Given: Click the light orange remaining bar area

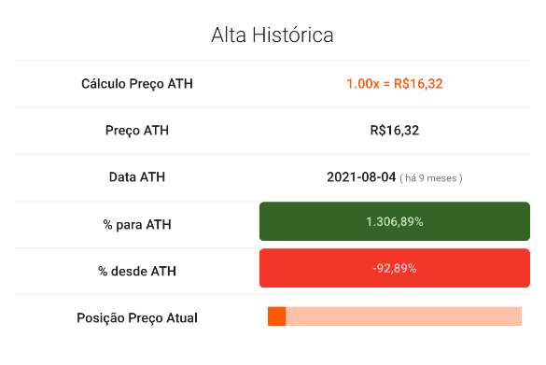Looking at the screenshot, I should [x=403, y=316].
